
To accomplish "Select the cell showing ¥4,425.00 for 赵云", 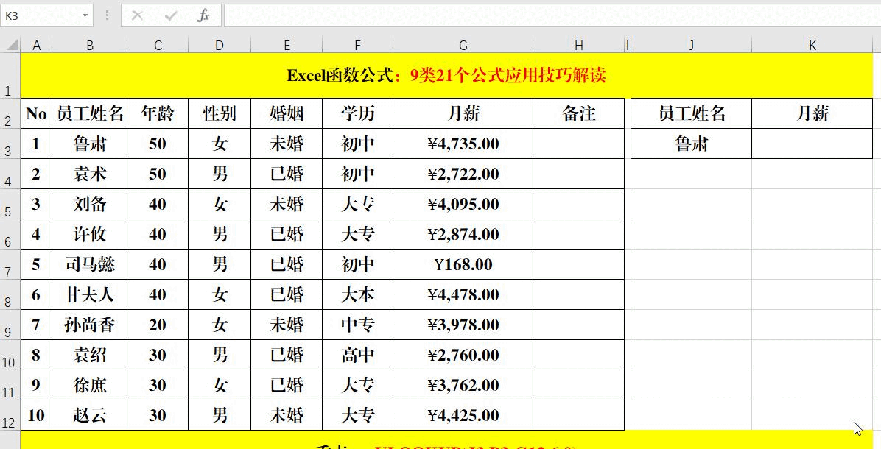I will tap(463, 414).
